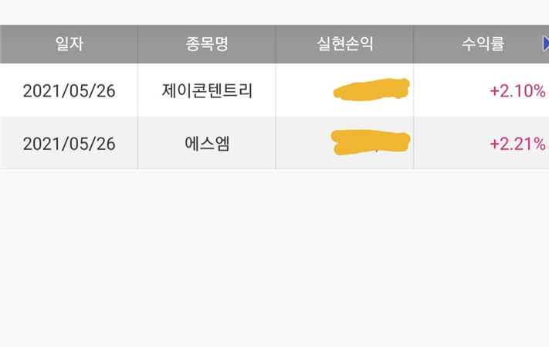Select the 실현손익 column header
Screen dimensions: 549x347
click(x=344, y=44)
